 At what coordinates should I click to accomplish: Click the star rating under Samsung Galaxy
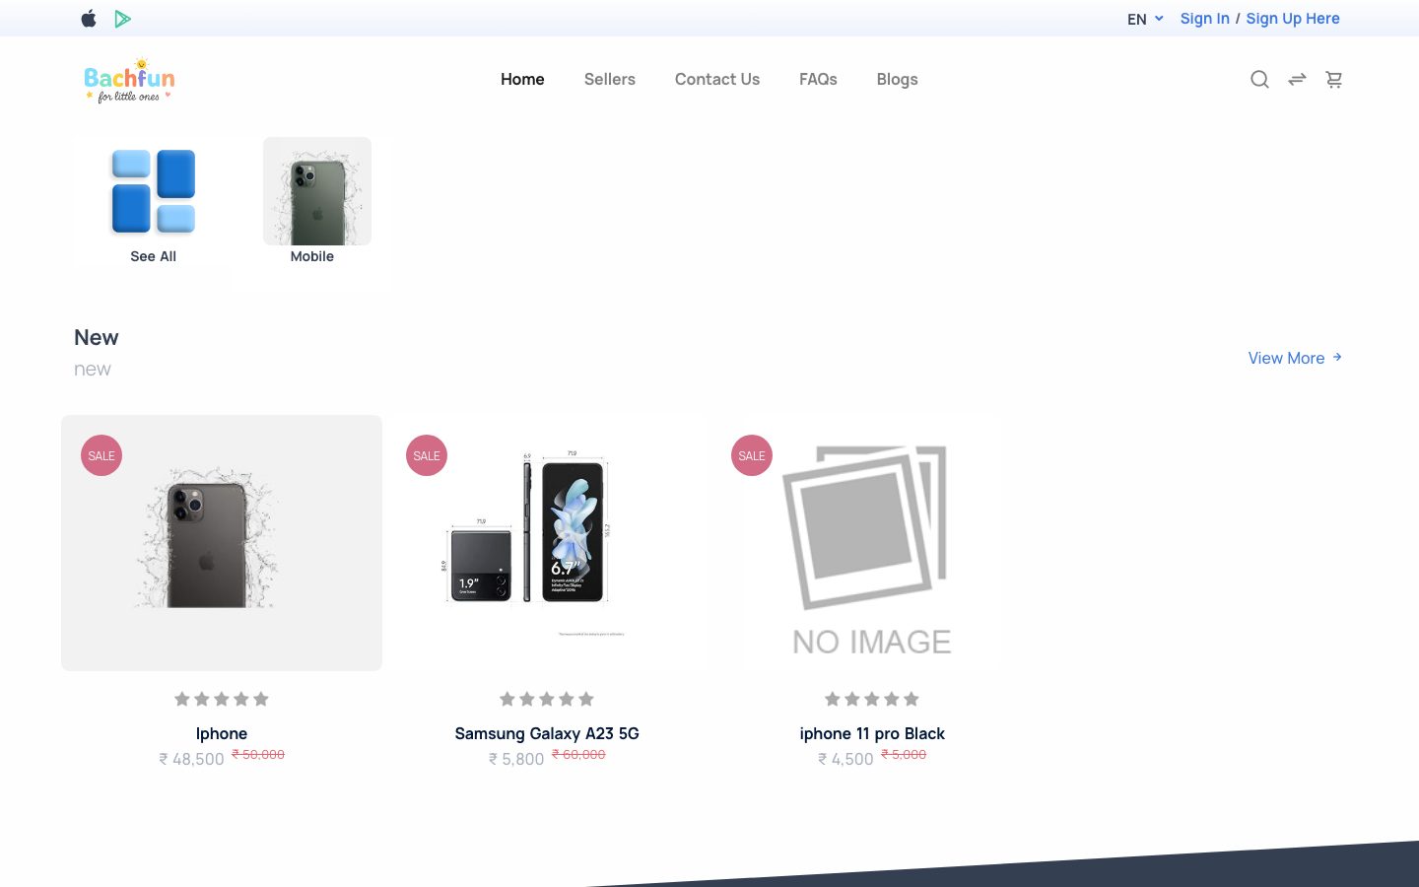(x=547, y=699)
